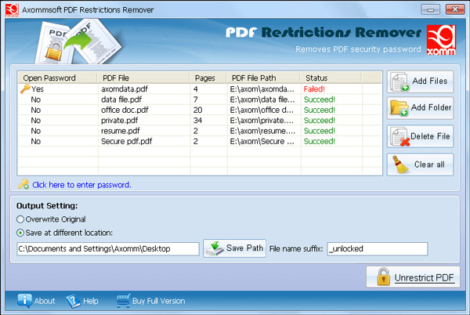
Task: Click the Add Folder button
Action: pos(420,109)
